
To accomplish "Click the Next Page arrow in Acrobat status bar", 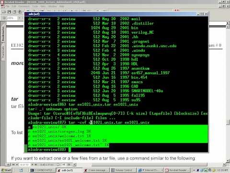I will coord(33,164).
